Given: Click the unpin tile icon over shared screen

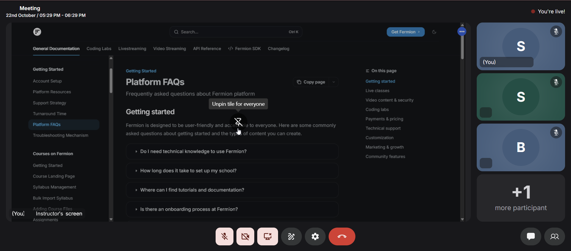Looking at the screenshot, I should [x=238, y=121].
